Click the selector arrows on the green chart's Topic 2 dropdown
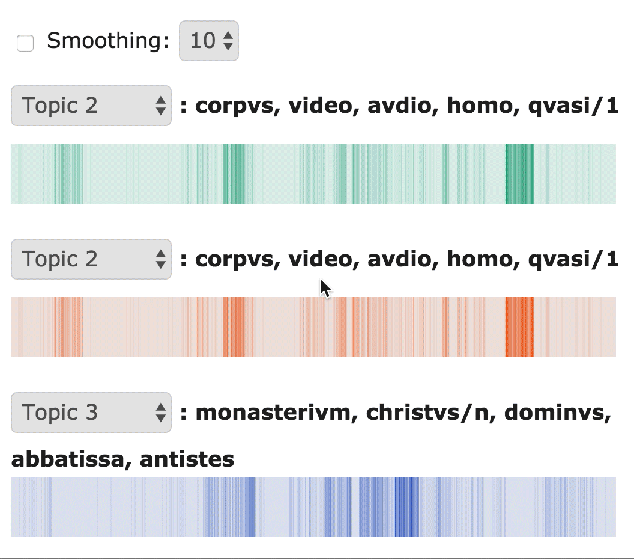Screen dimensions: 634x559 [x=160, y=106]
